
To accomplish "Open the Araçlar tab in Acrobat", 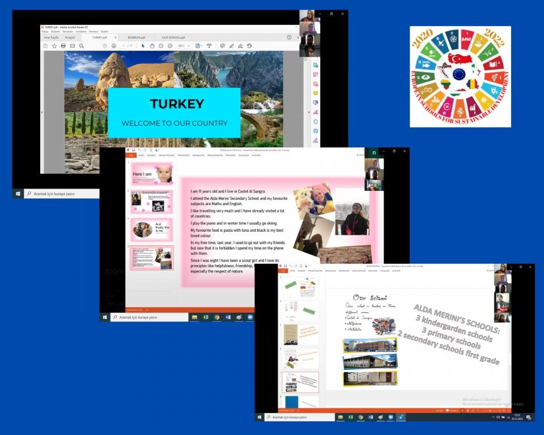I will point(70,37).
